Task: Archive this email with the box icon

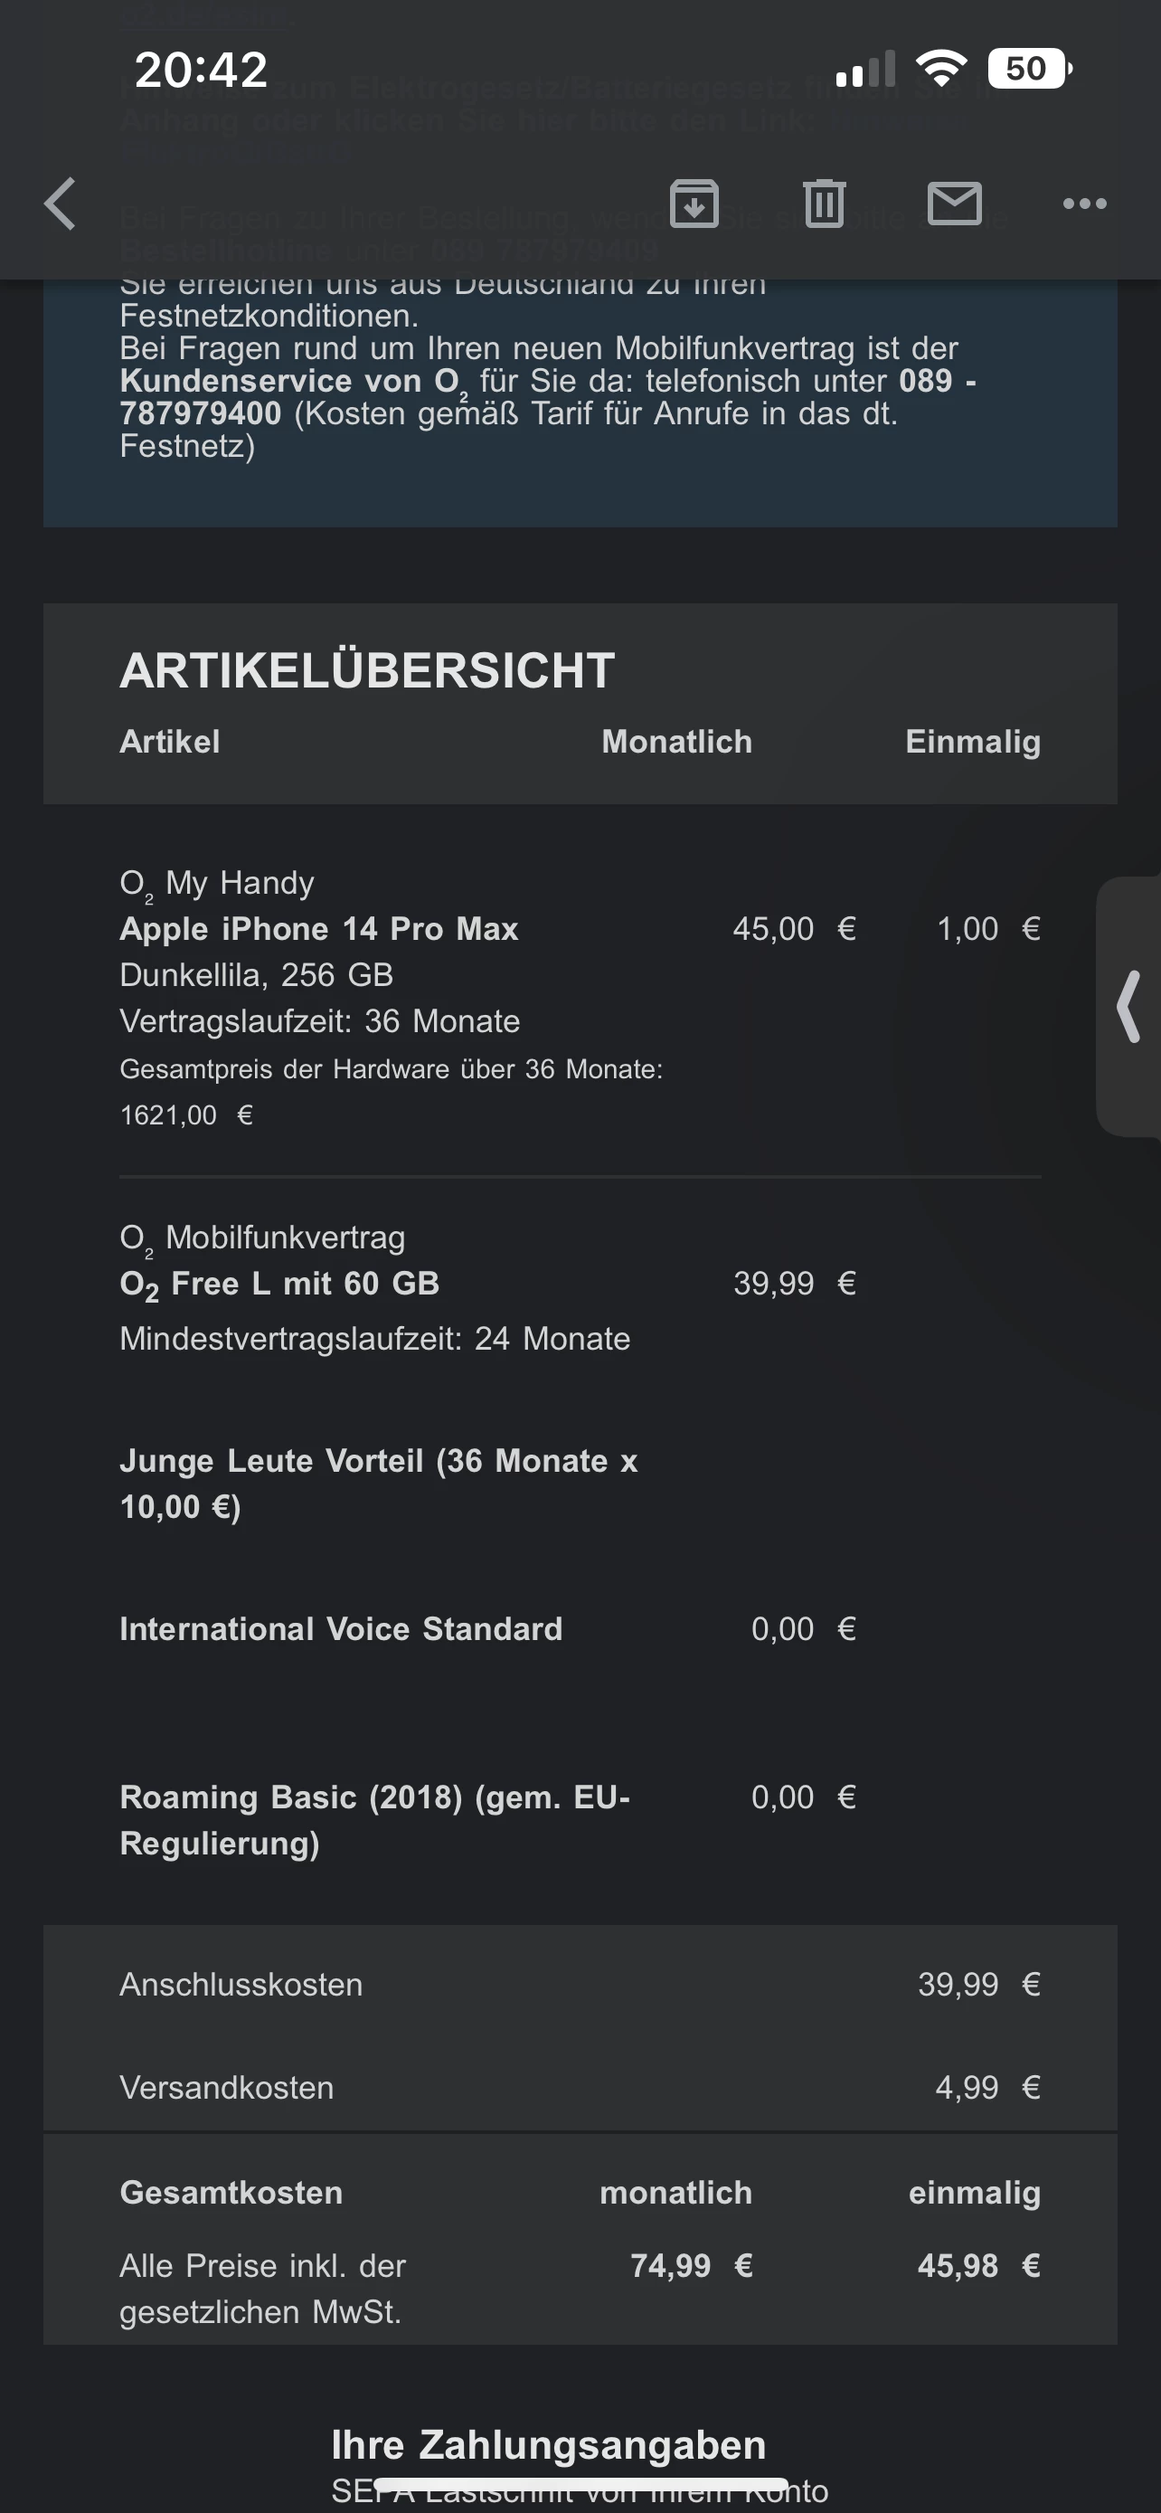Action: [x=694, y=204]
